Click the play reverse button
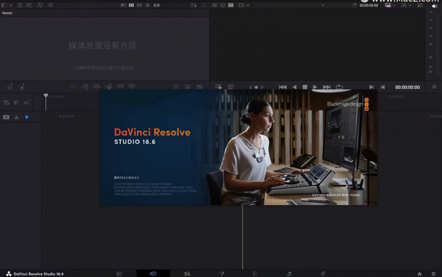The width and height of the screenshot is (442, 277). pos(294,87)
